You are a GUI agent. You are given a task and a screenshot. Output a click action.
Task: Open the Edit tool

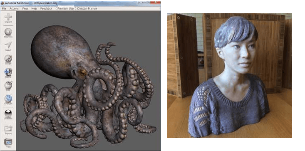pyautogui.click(x=8, y=86)
